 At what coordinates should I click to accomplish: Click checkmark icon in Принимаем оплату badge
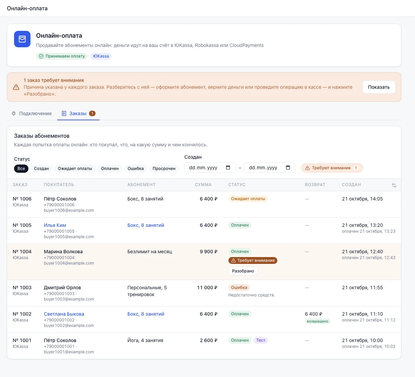[41, 56]
